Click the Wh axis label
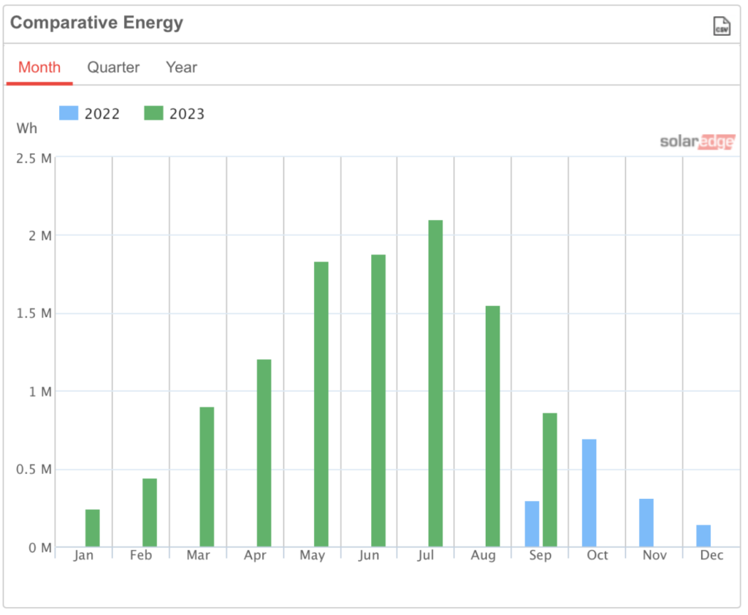Screen dimensions: 748x615 (x=26, y=128)
